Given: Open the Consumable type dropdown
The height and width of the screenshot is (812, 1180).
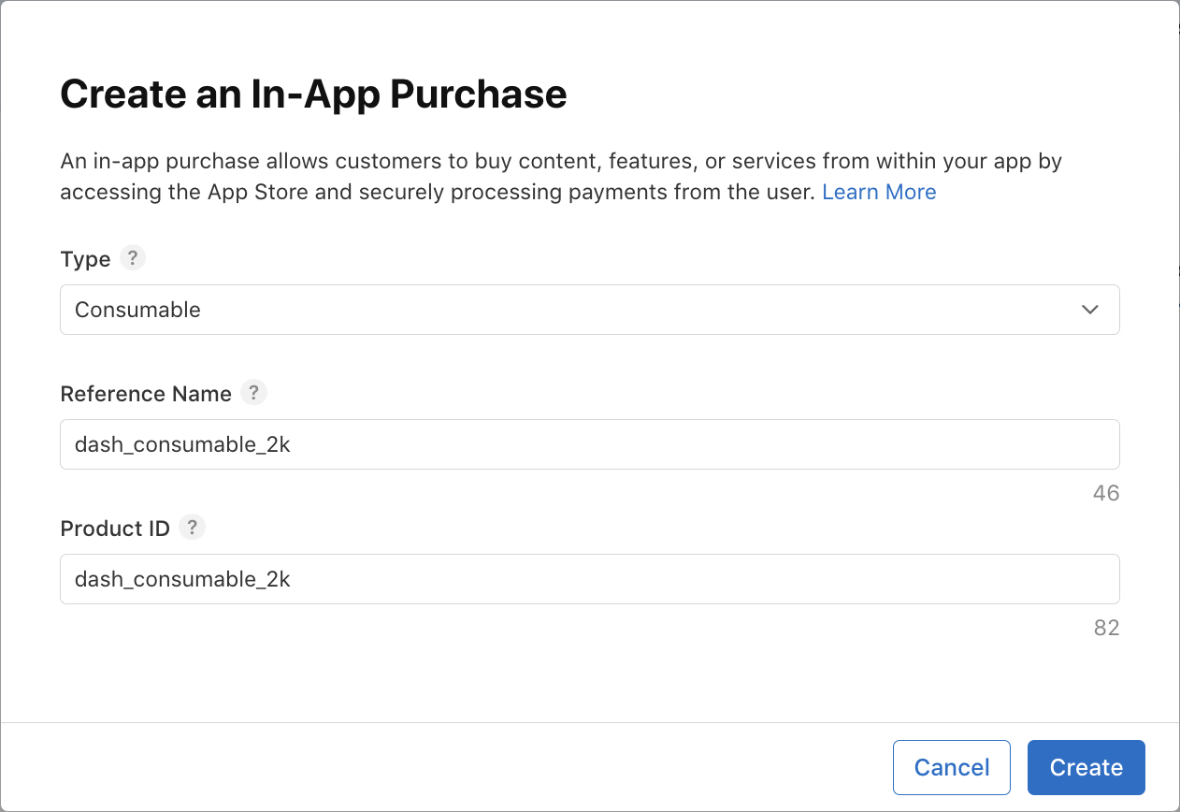Looking at the screenshot, I should pos(589,310).
